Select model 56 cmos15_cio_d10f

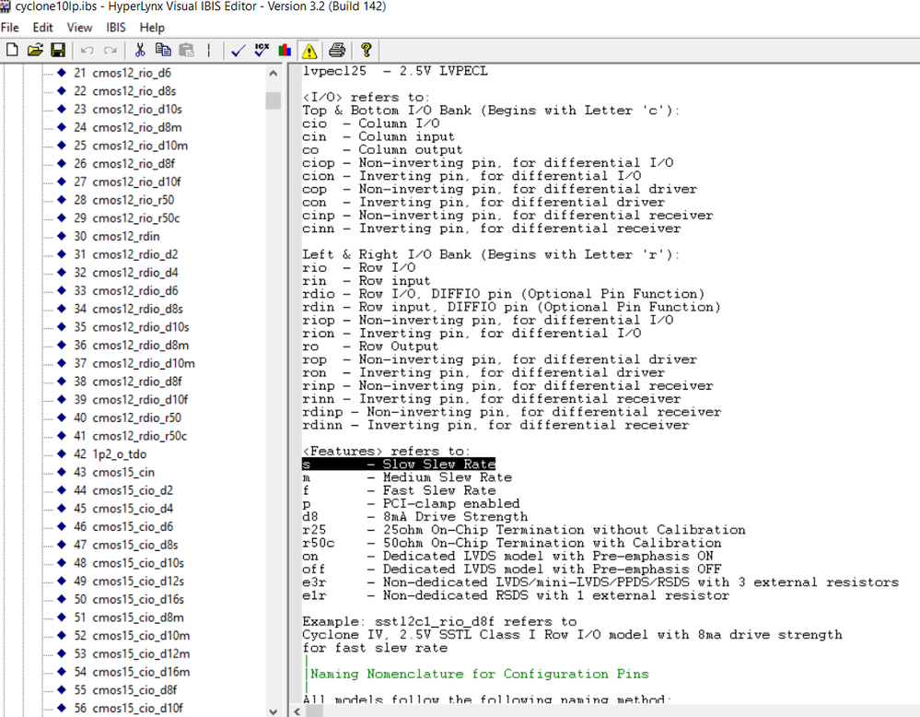click(x=128, y=708)
